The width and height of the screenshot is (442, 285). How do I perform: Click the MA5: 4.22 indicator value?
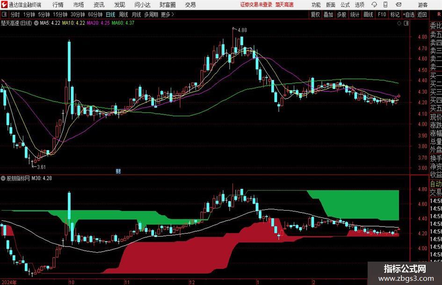point(50,23)
